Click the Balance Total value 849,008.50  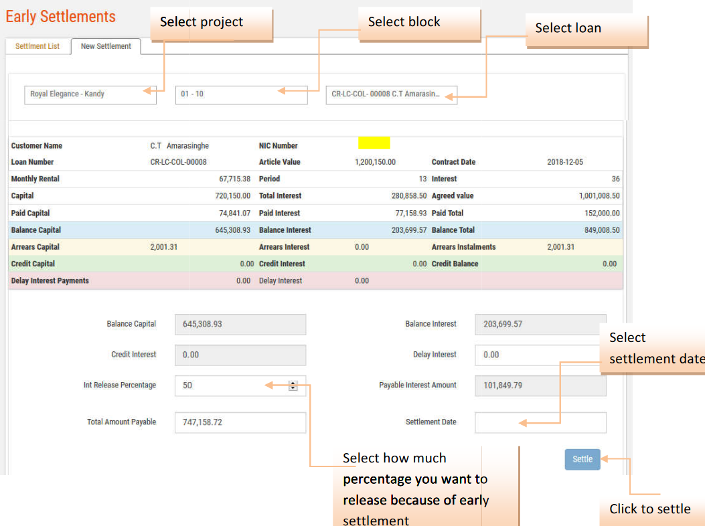tap(602, 230)
